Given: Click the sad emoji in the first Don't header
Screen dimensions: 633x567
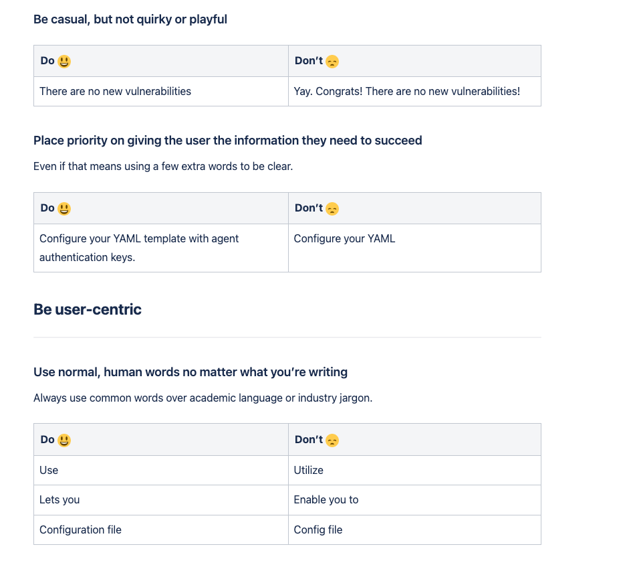Looking at the screenshot, I should [332, 62].
